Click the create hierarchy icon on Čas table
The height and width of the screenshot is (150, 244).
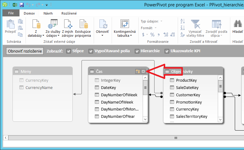(138, 71)
